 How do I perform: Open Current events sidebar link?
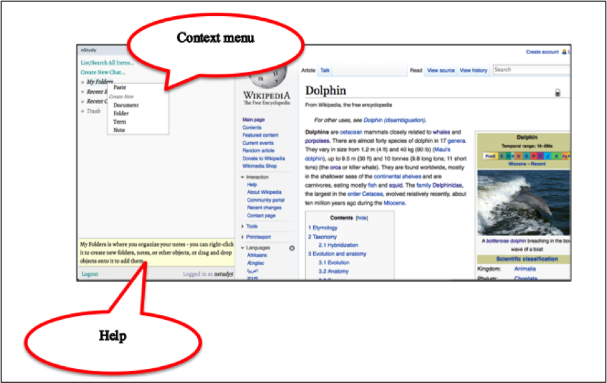258,143
